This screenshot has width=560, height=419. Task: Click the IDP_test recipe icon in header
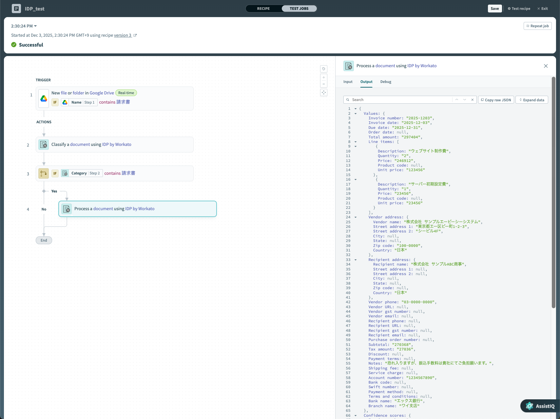coord(16,9)
